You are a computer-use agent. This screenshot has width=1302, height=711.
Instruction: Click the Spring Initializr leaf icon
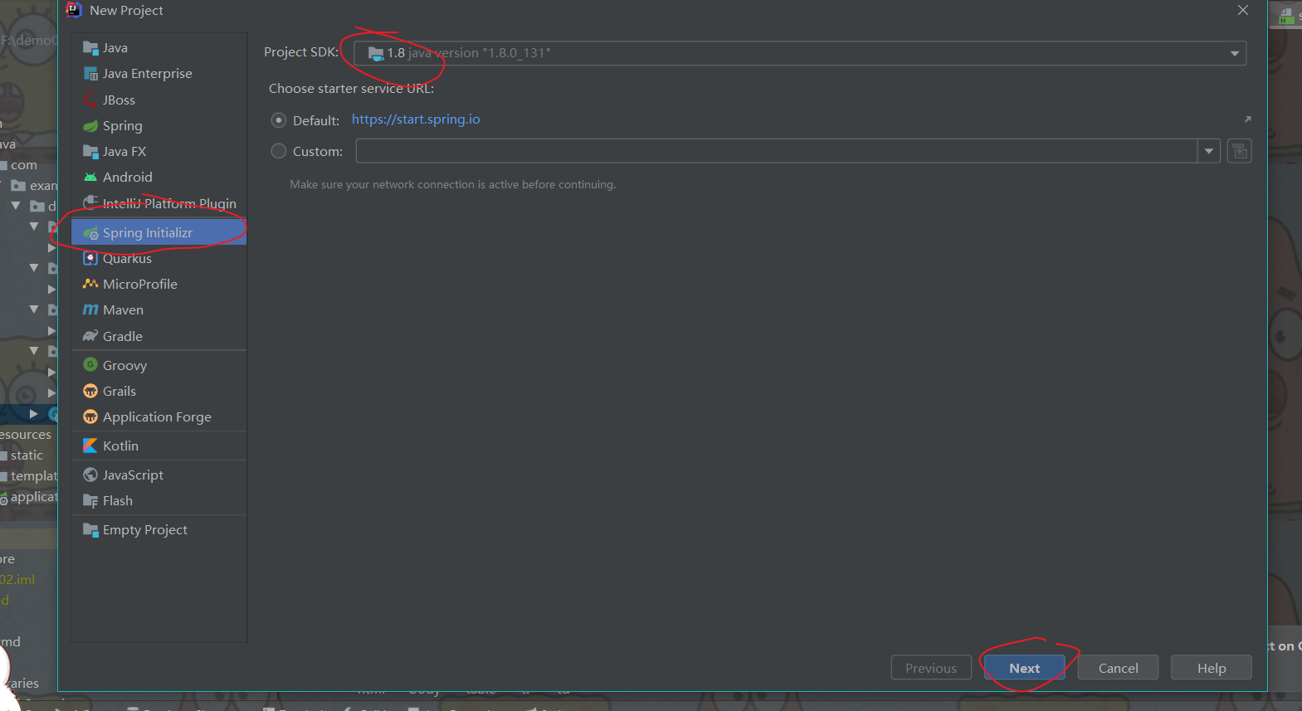[90, 233]
